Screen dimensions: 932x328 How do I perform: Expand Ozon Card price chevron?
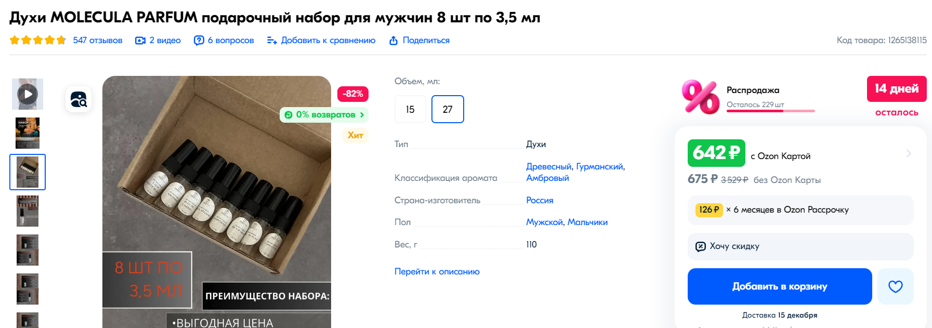point(909,153)
